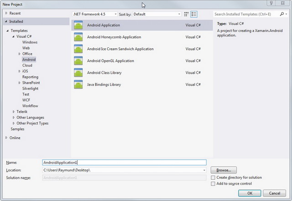Expand the Online section
Image resolution: width=292 pixels, height=201 pixels.
(x=6, y=138)
